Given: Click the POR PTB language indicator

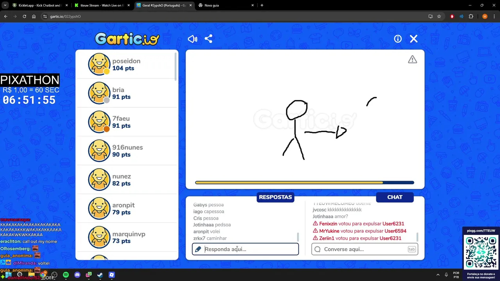Looking at the screenshot, I should pos(456,275).
